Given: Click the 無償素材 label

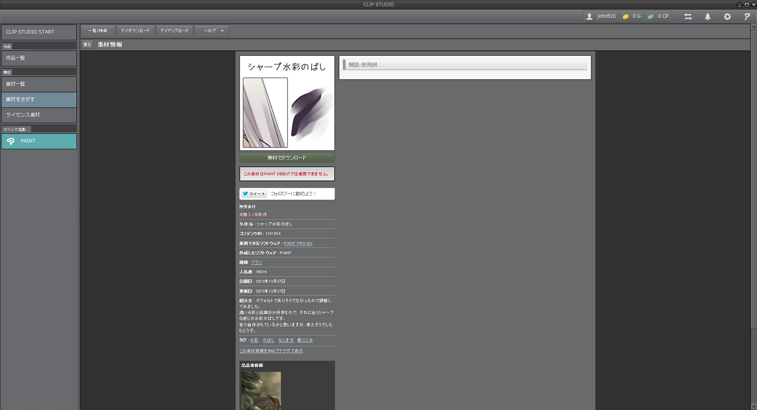Looking at the screenshot, I should (248, 207).
